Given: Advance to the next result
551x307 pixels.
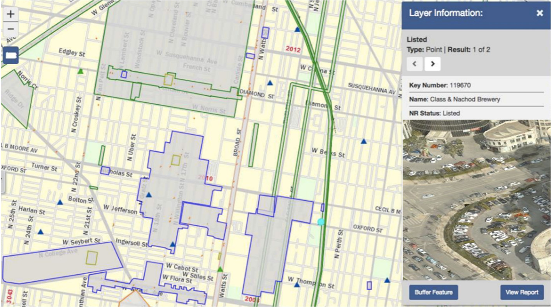Looking at the screenshot, I should [432, 64].
